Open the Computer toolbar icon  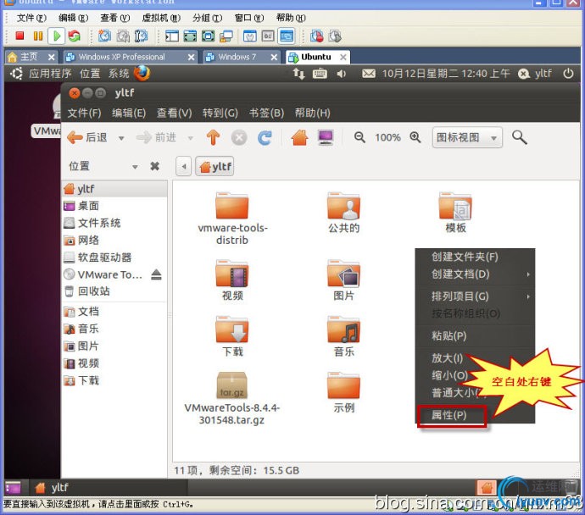326,137
